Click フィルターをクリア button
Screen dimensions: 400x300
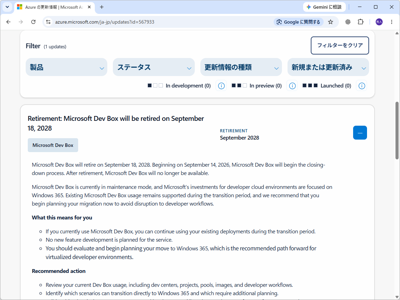click(x=340, y=45)
